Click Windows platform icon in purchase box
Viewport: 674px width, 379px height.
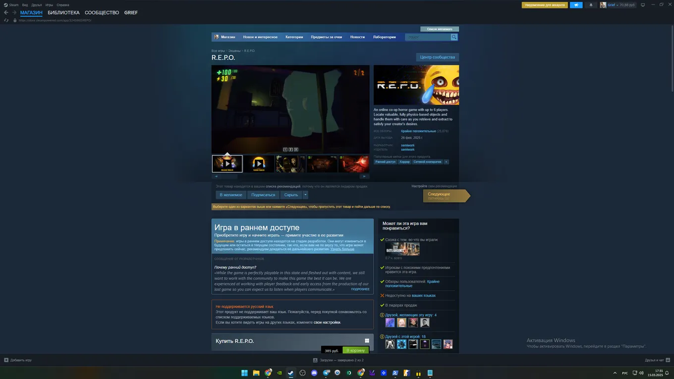tap(367, 341)
